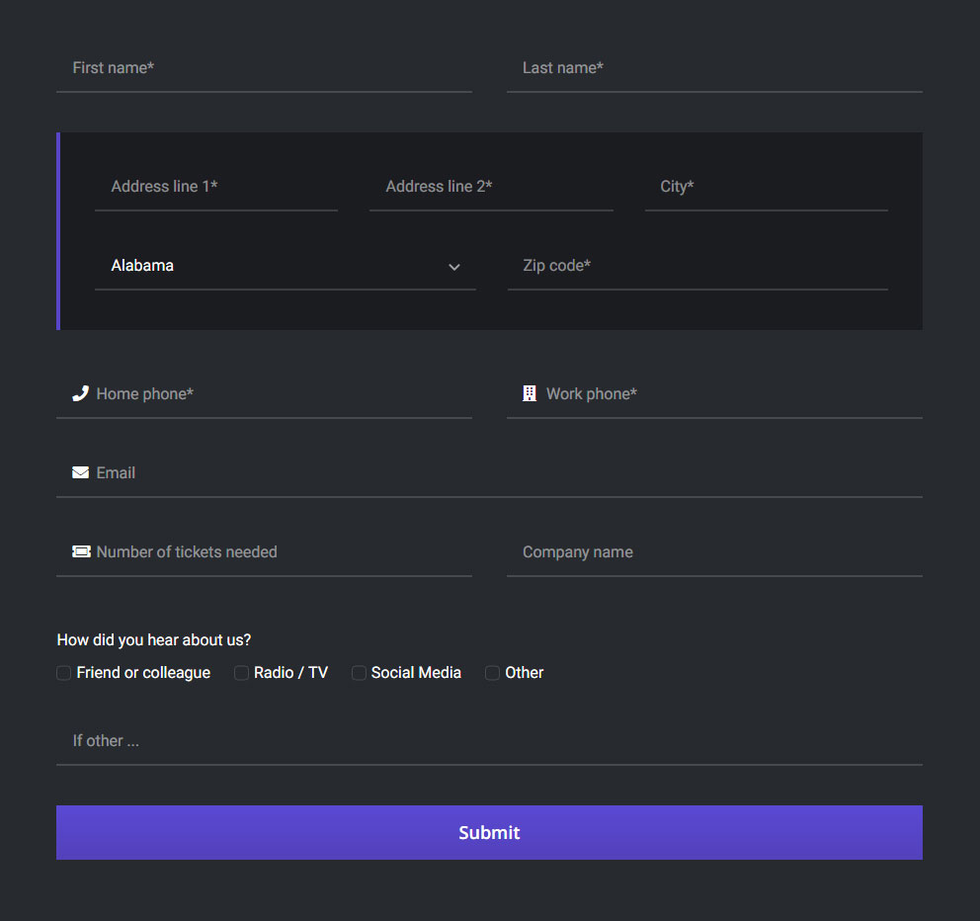Click into the Last name field

[x=713, y=68]
